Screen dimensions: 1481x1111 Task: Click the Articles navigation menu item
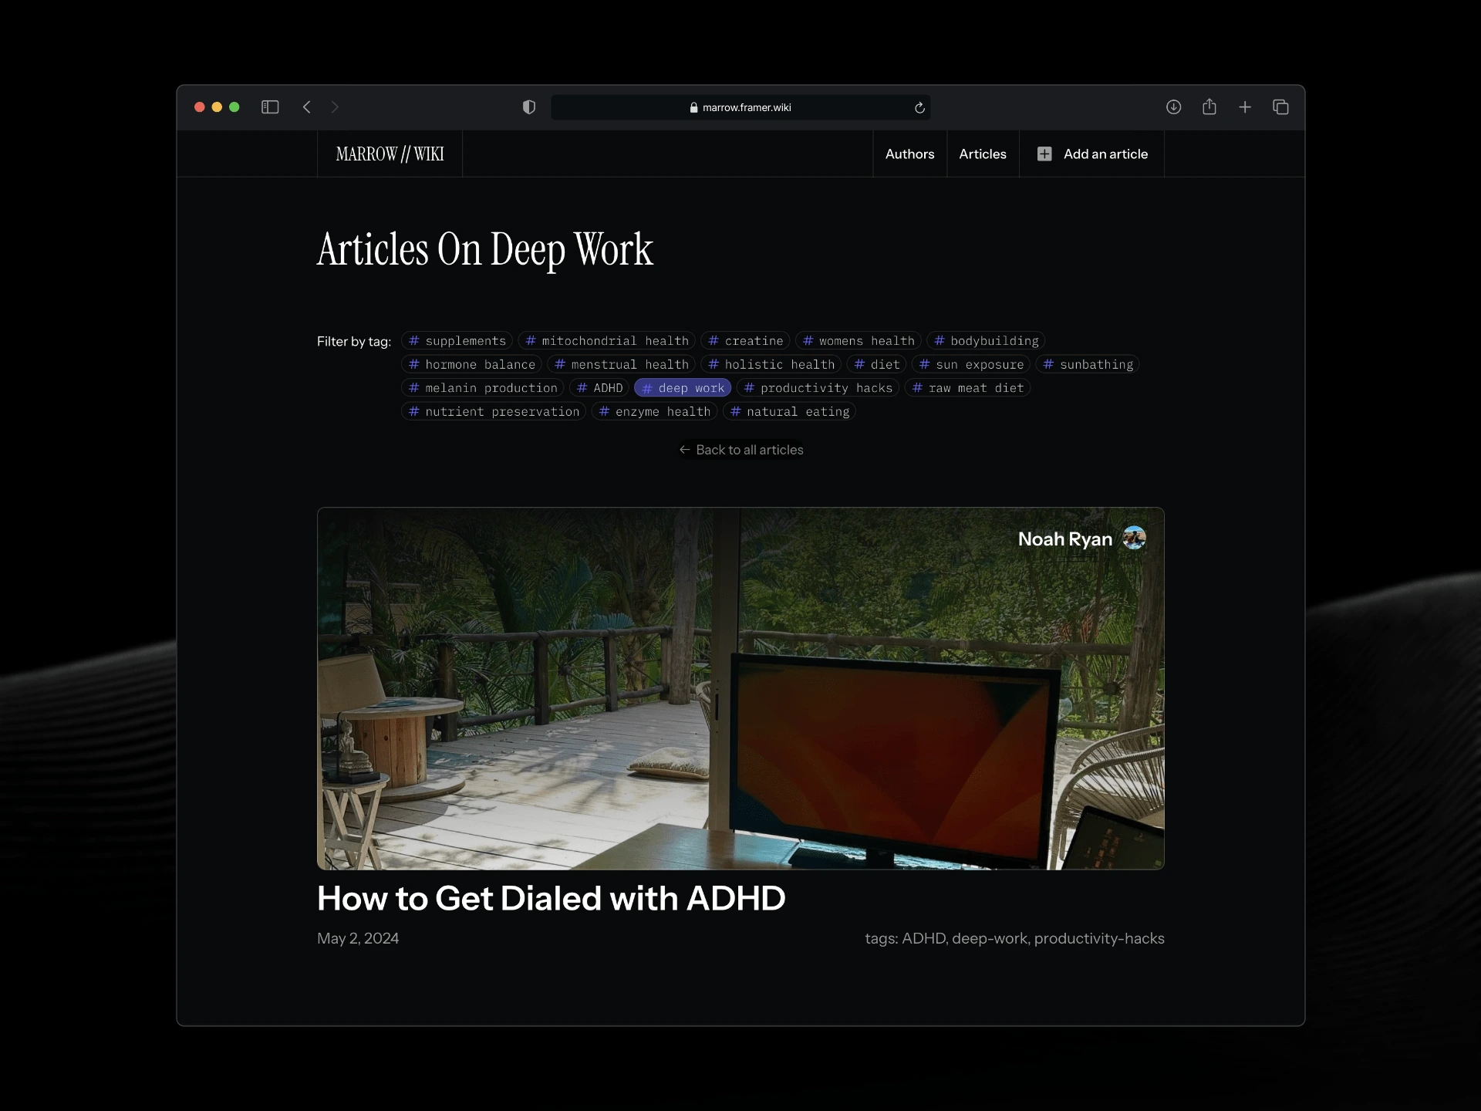coord(980,153)
